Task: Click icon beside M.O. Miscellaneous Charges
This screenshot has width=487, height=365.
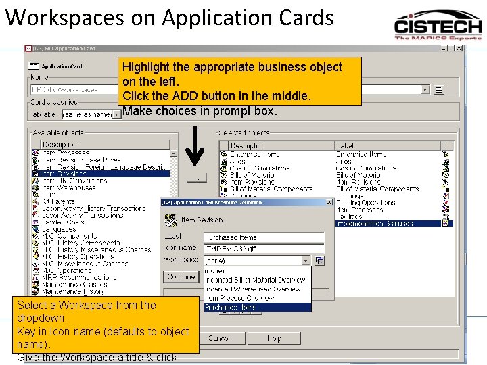Action: point(36,264)
